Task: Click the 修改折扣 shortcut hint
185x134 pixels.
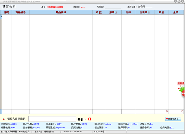Action: [31, 124]
